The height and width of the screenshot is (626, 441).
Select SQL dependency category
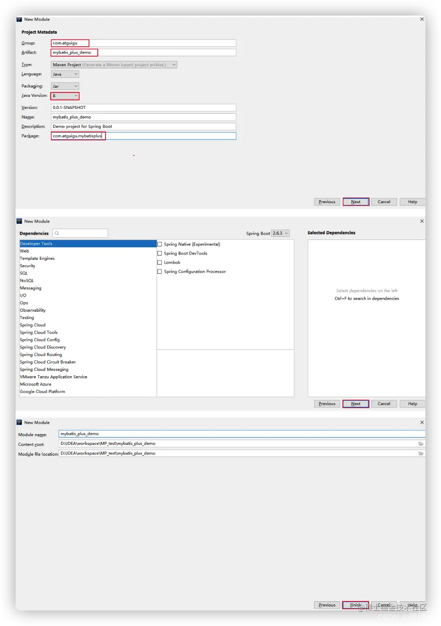[x=88, y=273]
